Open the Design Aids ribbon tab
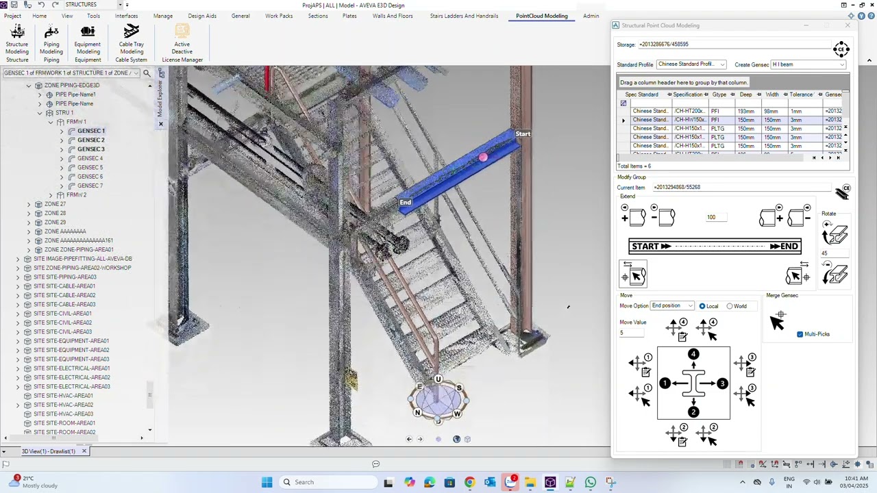 pos(202,16)
